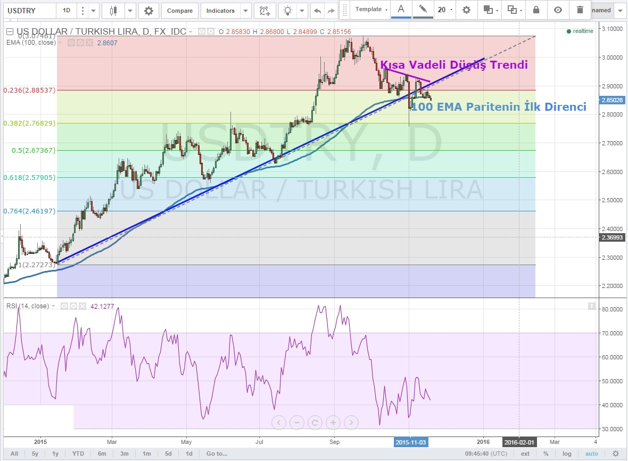
Task: Delete the selected drawing with trash icon
Action: tap(580, 10)
